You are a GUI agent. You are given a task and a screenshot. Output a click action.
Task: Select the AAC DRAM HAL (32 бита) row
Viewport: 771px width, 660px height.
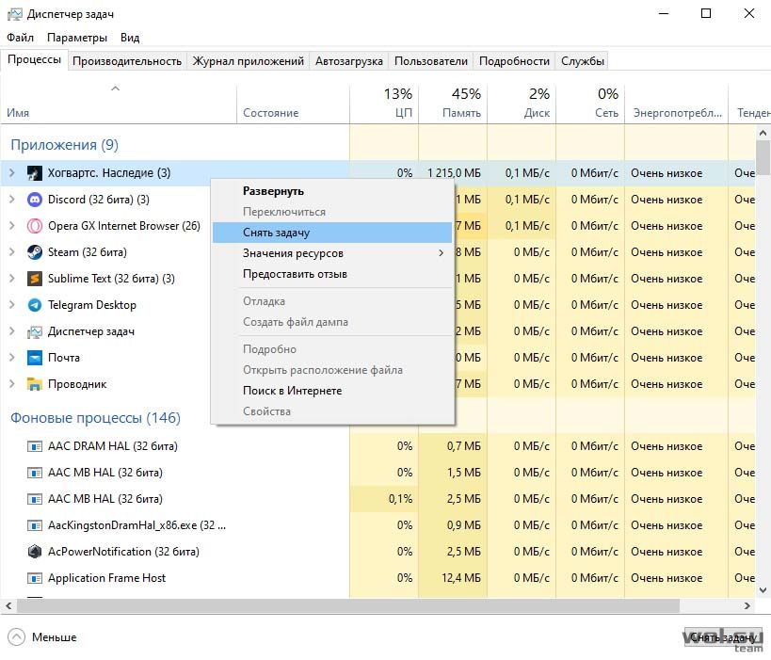(377, 446)
